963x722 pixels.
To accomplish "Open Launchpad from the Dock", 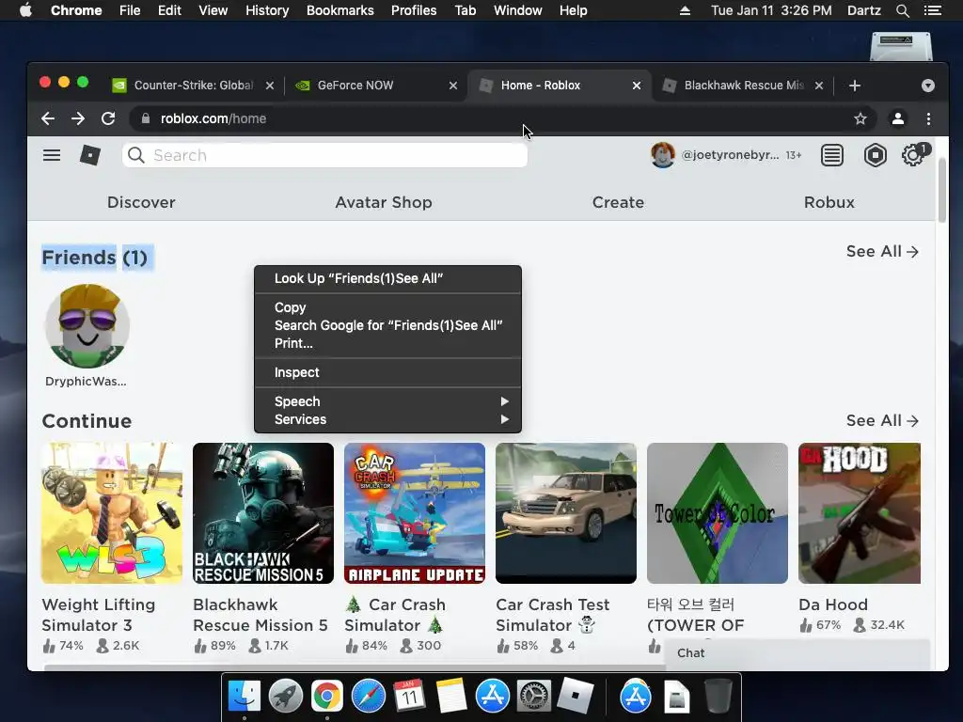I will [x=286, y=697].
